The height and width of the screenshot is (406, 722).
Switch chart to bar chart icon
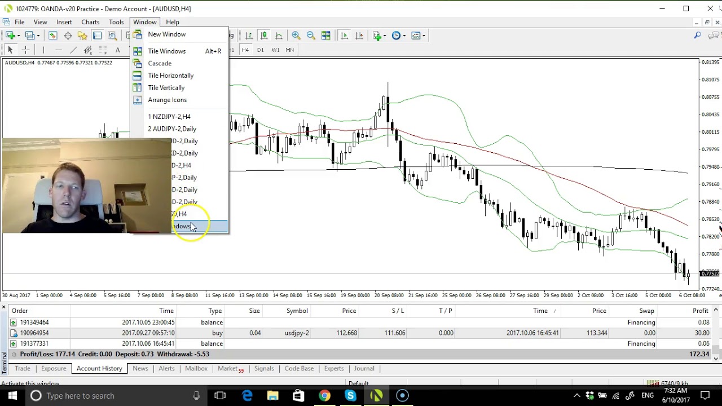(x=249, y=36)
